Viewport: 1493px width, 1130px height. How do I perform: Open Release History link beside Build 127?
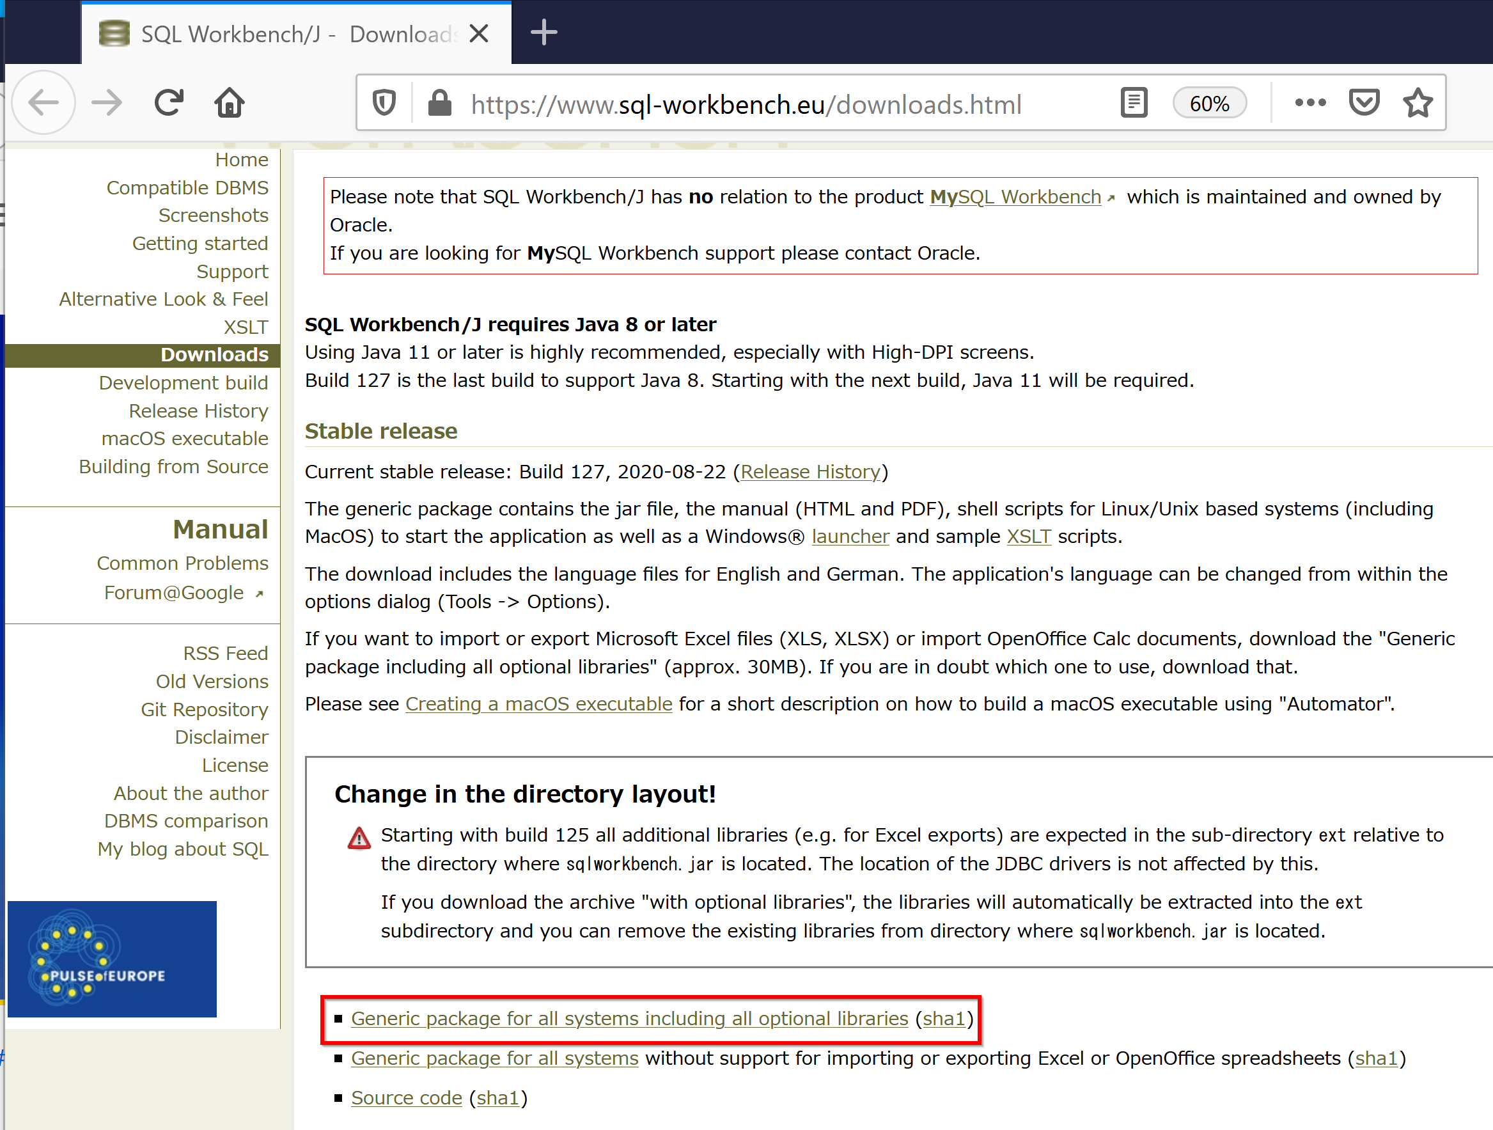[811, 472]
